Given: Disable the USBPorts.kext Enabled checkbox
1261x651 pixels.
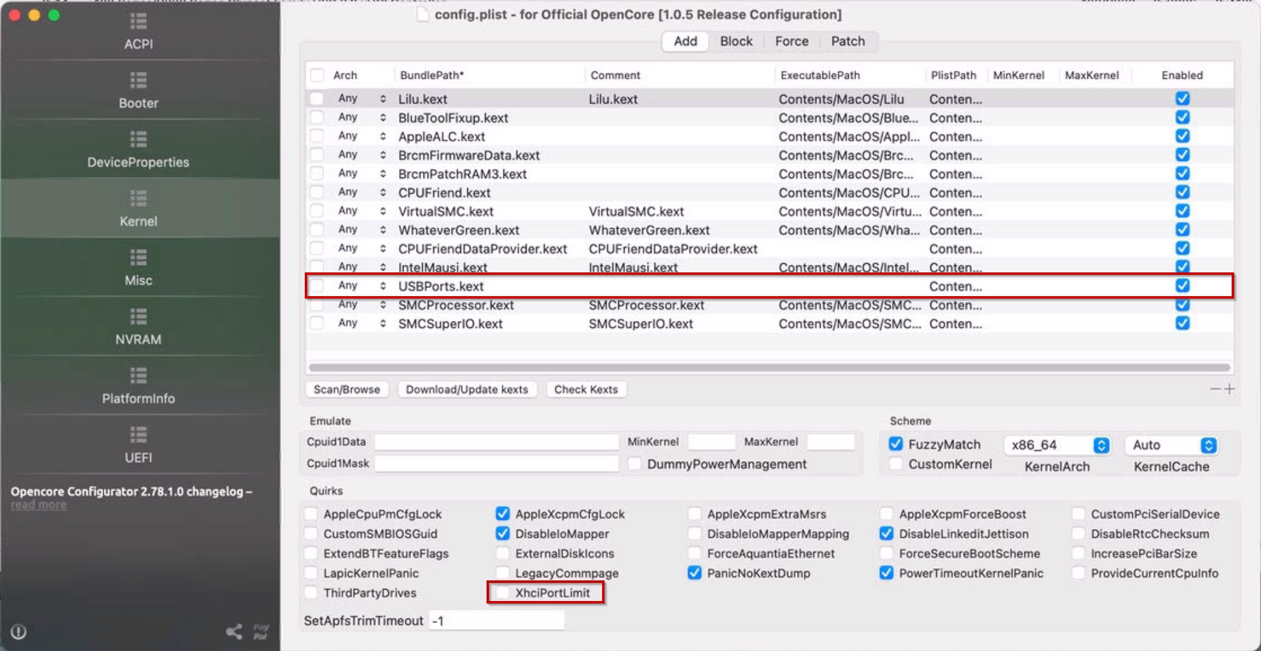Looking at the screenshot, I should [x=1182, y=286].
